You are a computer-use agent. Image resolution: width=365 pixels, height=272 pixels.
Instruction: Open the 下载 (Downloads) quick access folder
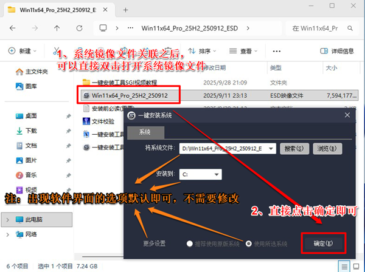click(31, 130)
